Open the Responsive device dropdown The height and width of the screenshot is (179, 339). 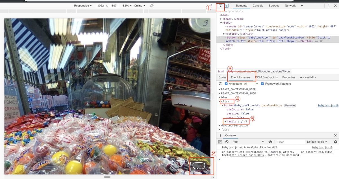(83, 6)
